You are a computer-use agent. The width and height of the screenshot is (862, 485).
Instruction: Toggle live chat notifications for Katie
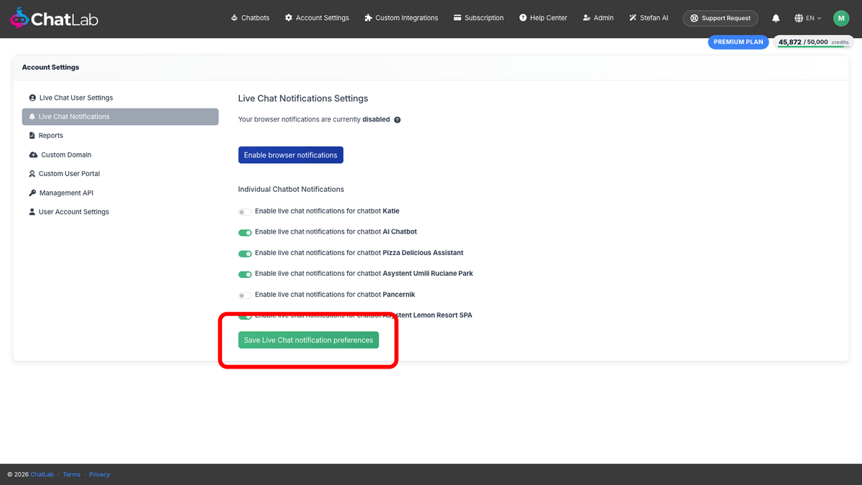246,212
